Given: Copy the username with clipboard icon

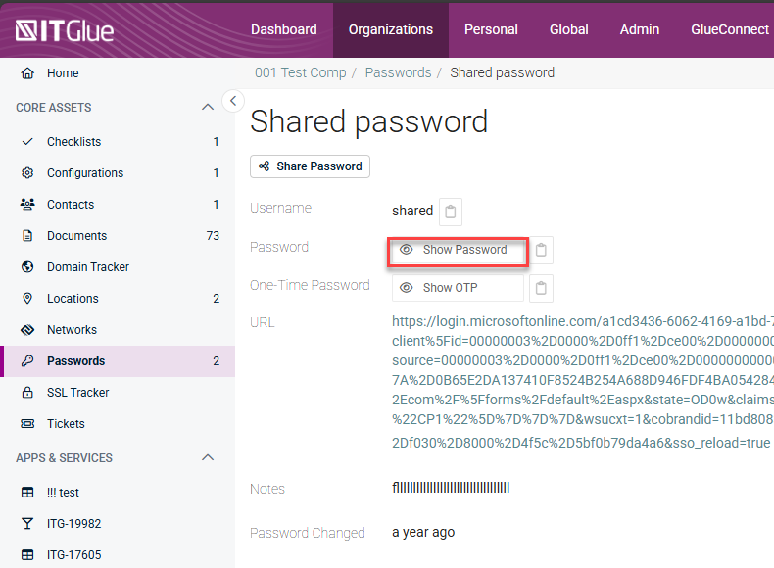Looking at the screenshot, I should [450, 212].
